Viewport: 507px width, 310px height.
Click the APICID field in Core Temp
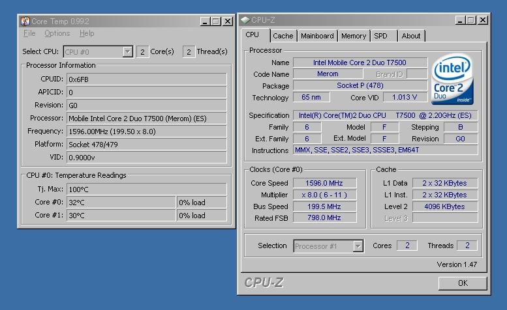[146, 92]
